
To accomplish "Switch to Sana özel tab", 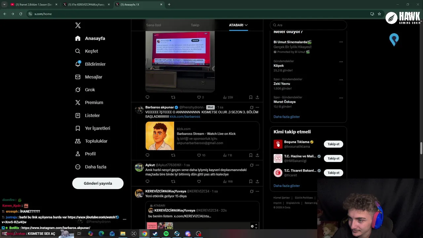I will [154, 25].
